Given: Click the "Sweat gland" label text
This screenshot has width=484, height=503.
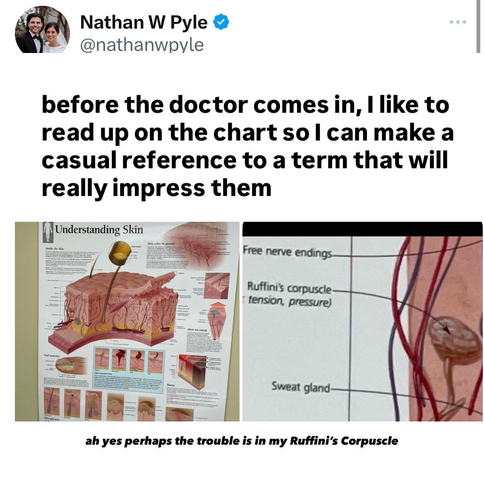Looking at the screenshot, I should (300, 387).
